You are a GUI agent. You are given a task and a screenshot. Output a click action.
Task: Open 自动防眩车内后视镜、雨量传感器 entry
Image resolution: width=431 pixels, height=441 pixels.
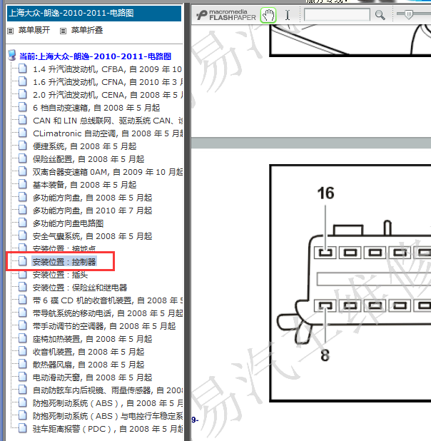tap(108, 390)
